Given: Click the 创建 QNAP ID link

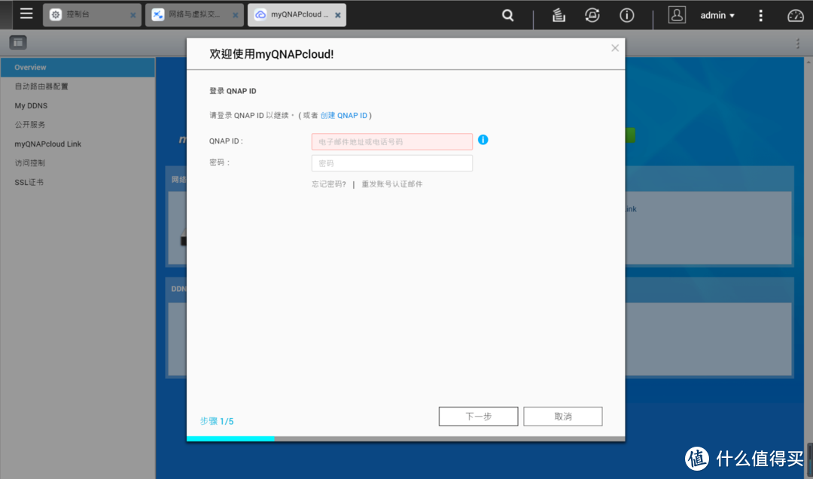Looking at the screenshot, I should (x=344, y=116).
